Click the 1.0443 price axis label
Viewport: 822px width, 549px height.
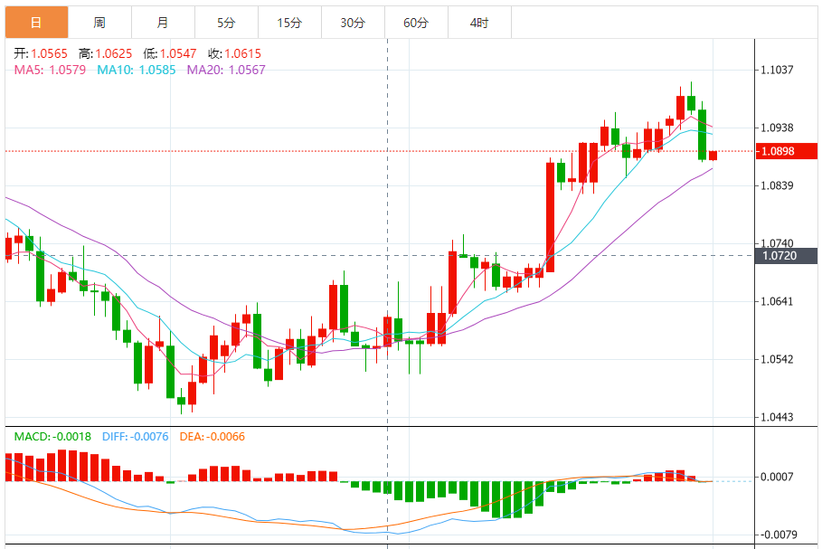777,417
